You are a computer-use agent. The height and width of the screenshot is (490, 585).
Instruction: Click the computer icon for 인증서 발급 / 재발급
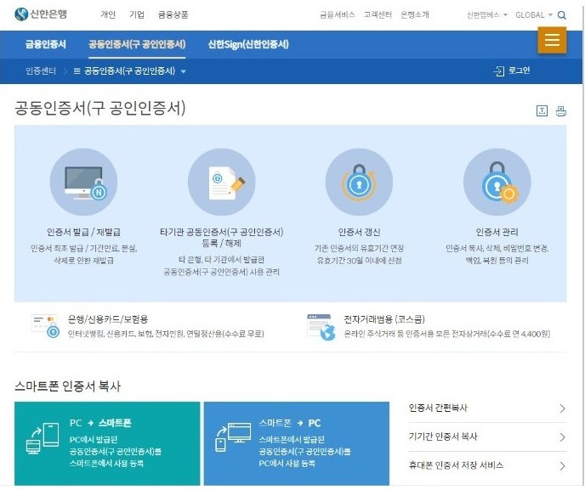(83, 182)
